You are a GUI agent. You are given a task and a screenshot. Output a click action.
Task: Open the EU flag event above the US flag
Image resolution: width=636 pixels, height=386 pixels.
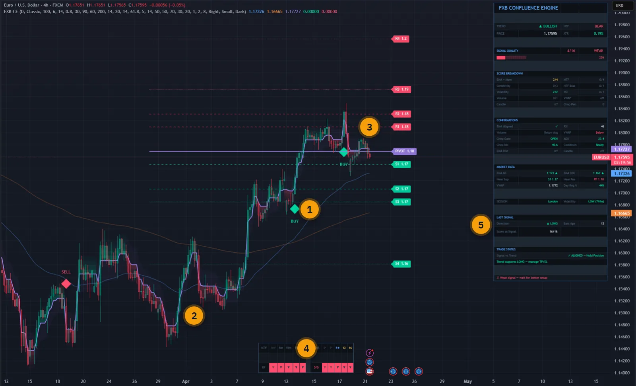point(370,362)
